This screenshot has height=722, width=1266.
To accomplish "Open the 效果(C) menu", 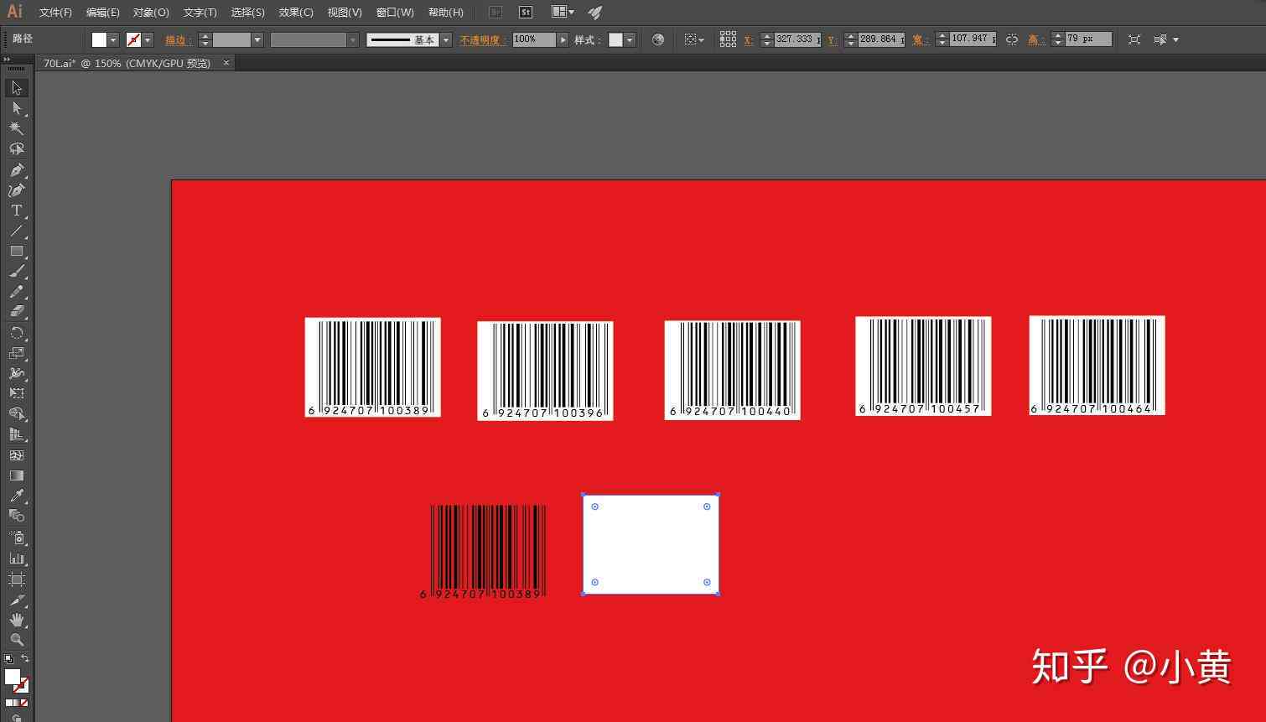I will point(296,13).
